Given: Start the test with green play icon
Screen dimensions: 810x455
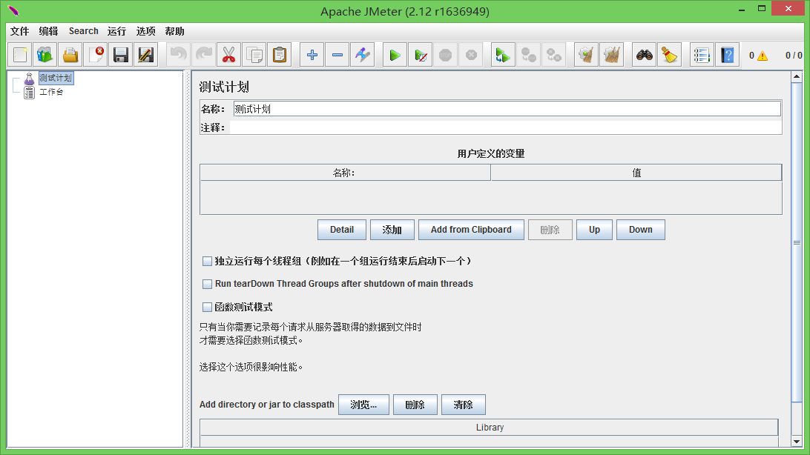Looking at the screenshot, I should tap(395, 55).
